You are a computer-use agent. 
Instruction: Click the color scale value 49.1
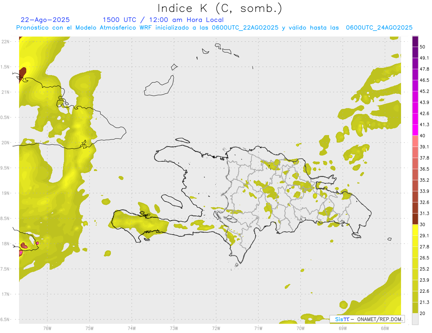[x=425, y=58]
